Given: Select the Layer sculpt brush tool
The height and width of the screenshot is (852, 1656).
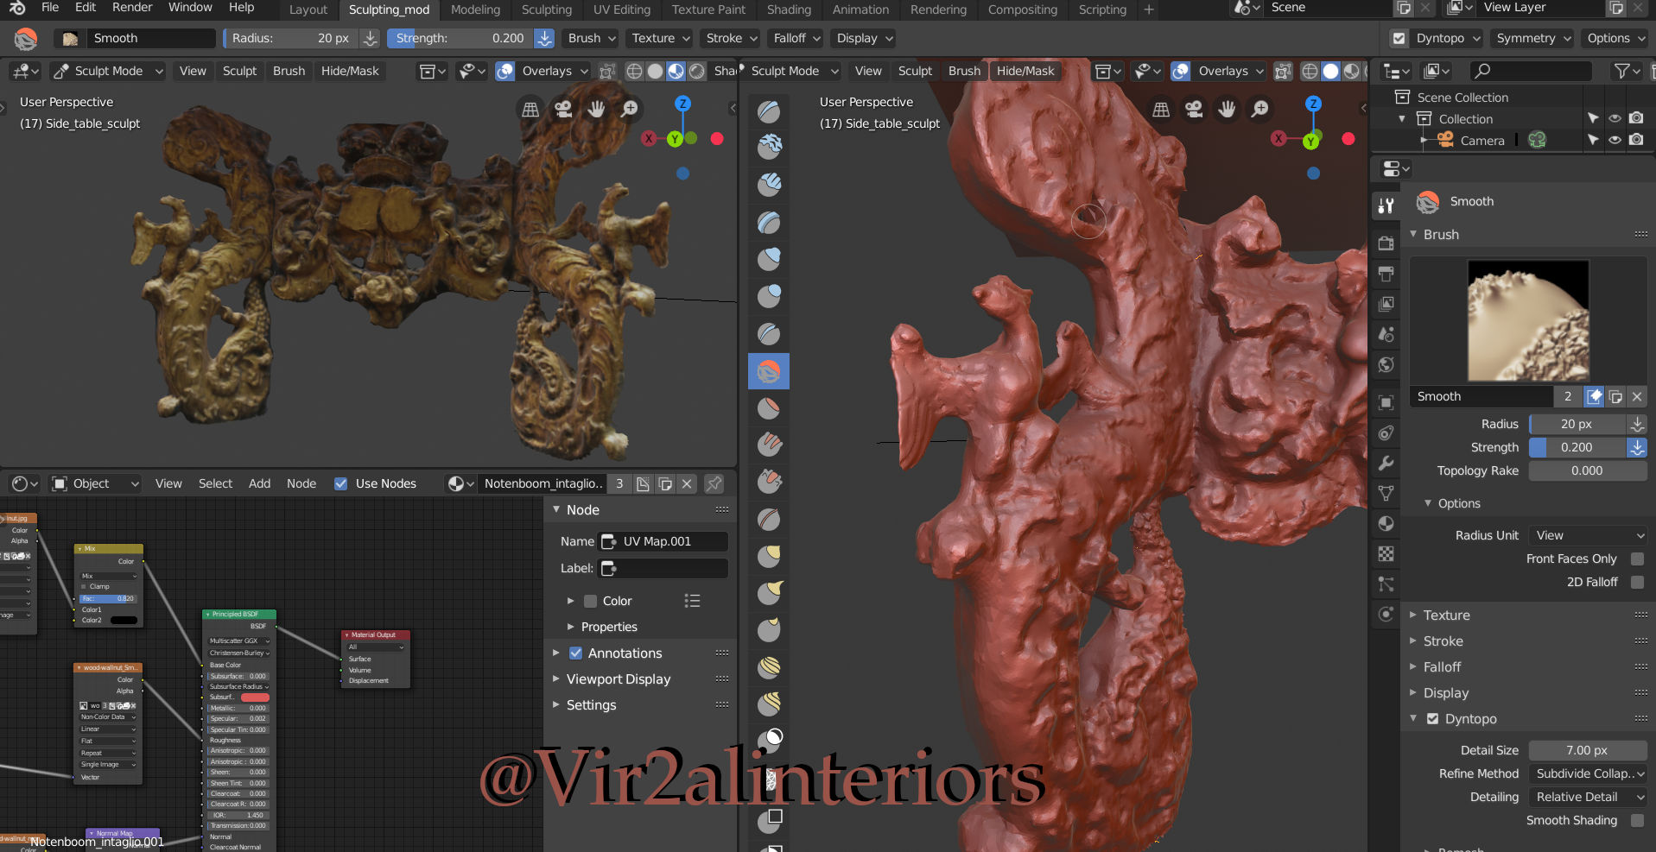Looking at the screenshot, I should [769, 223].
